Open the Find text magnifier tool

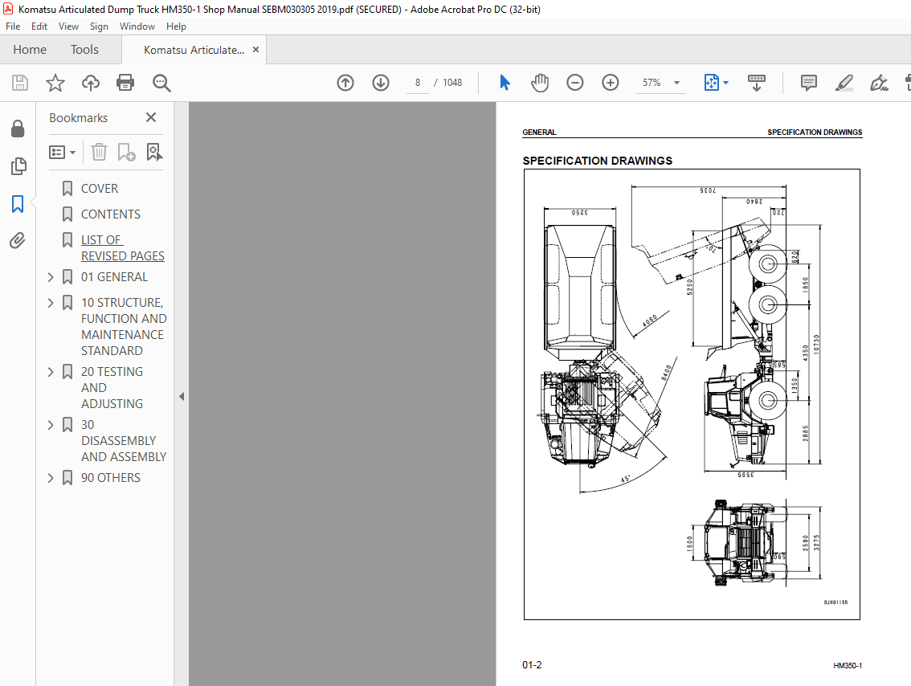pos(161,83)
